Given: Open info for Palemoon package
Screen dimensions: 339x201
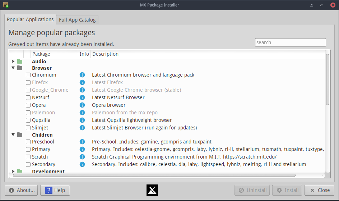Looking at the screenshot, I should pos(82,113).
